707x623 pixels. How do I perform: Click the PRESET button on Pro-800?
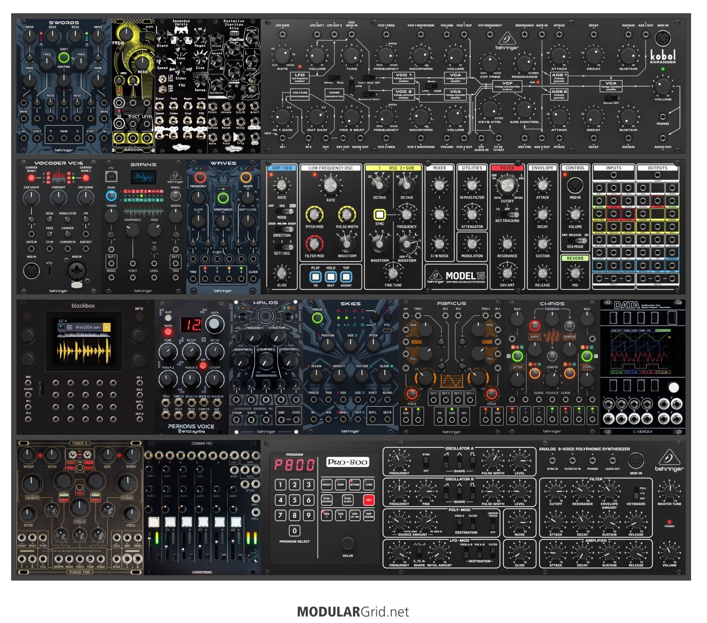pos(326,484)
